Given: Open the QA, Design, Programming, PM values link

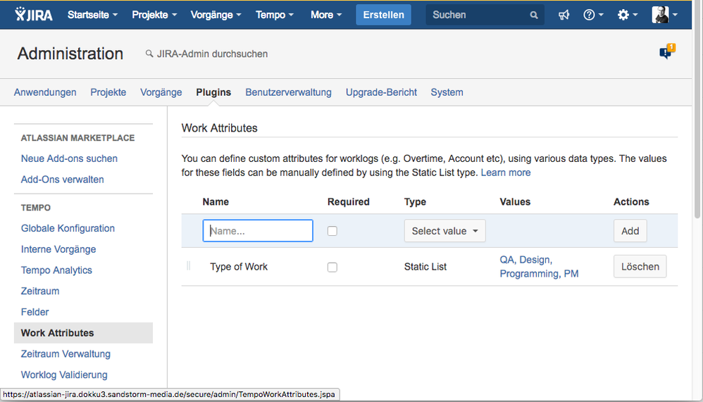Looking at the screenshot, I should [539, 267].
